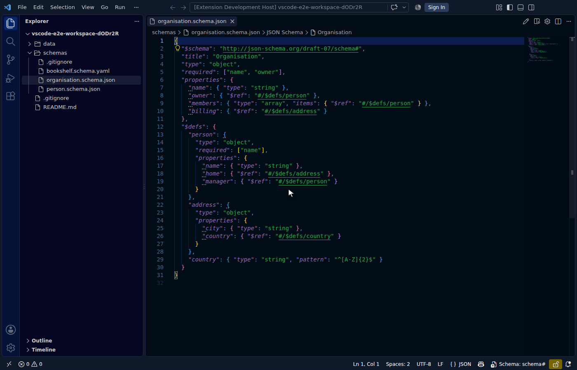Screen dimensions: 577x370
Task: Open the File menu
Action: 22,7
